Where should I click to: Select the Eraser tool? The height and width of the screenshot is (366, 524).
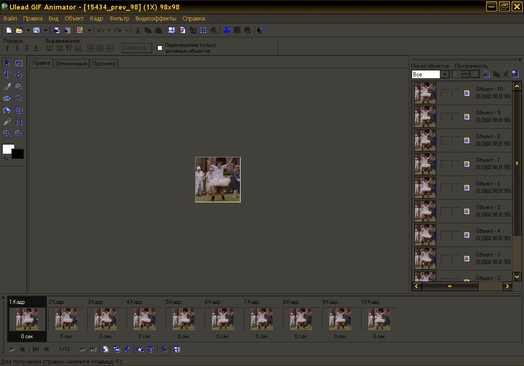7,98
